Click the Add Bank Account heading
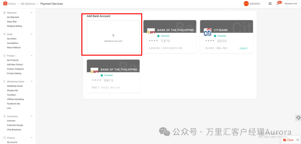301x144 pixels. pos(98,16)
